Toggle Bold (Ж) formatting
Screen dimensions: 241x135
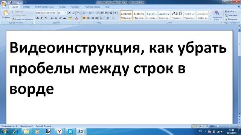pos(38,18)
